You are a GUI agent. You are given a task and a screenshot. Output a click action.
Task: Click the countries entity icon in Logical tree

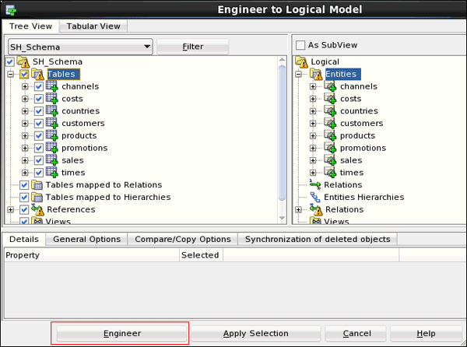pos(330,111)
